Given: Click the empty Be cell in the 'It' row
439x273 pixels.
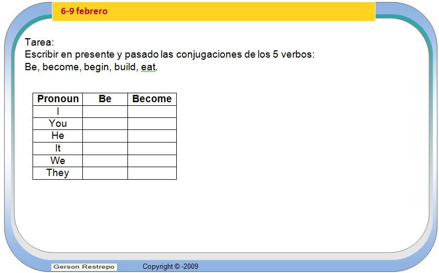Looking at the screenshot, I should click(105, 148).
